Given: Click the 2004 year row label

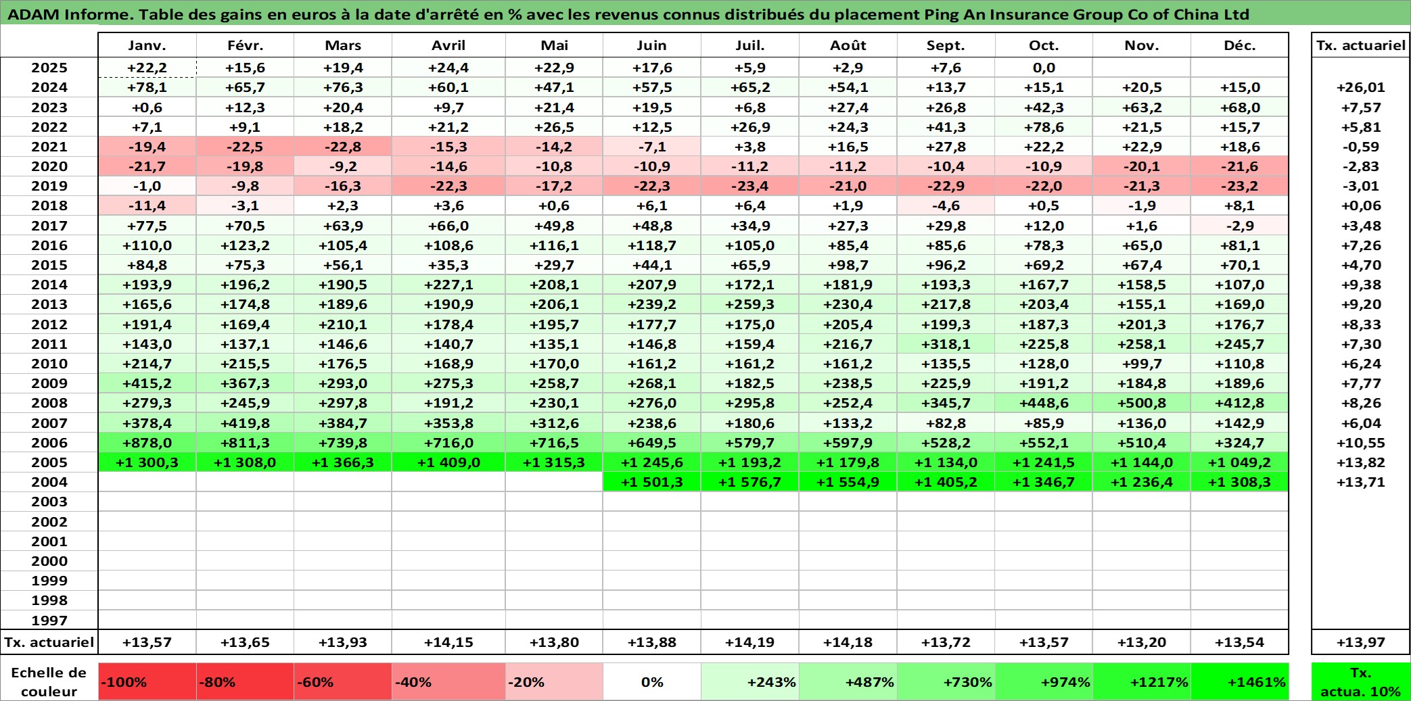Looking at the screenshot, I should [x=49, y=482].
